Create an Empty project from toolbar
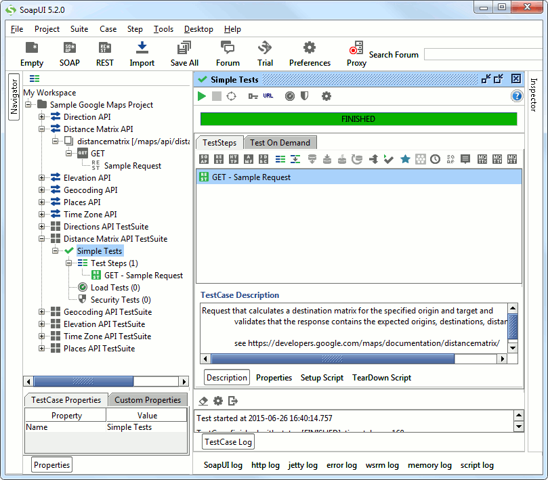Screen dimensions: 548x480 pos(32,54)
